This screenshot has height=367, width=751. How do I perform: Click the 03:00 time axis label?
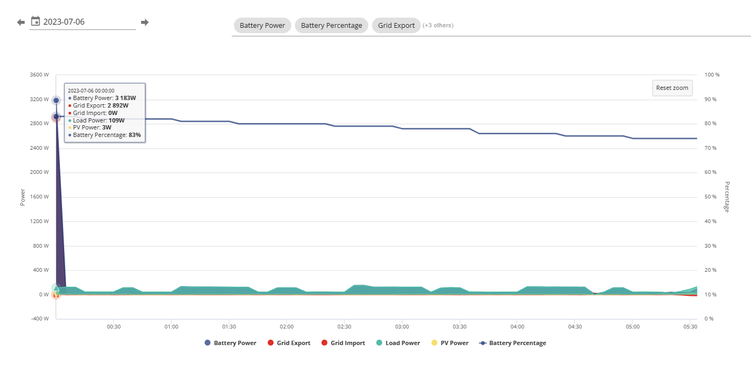(x=402, y=326)
